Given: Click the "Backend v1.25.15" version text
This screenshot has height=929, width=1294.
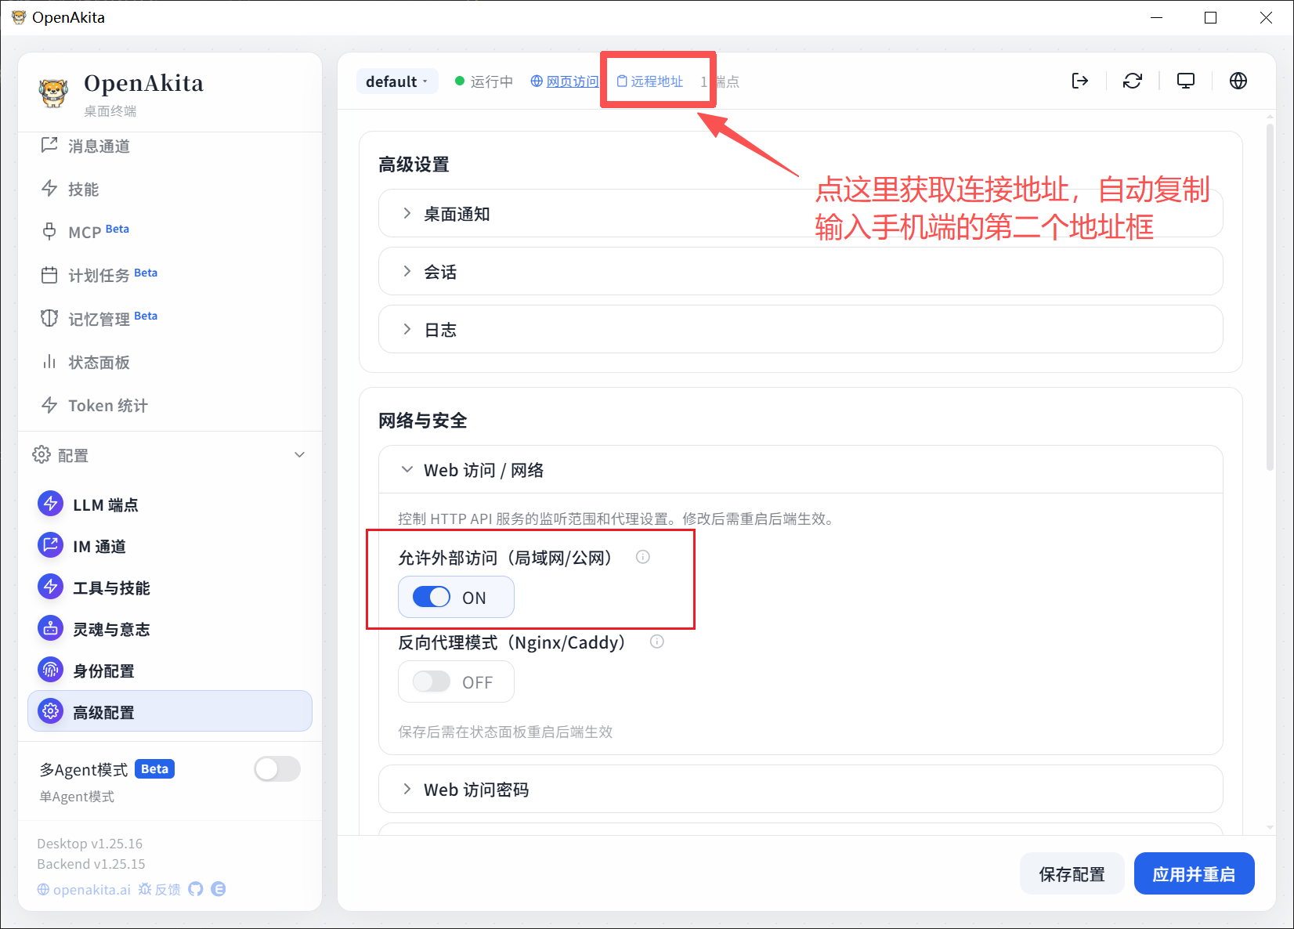Looking at the screenshot, I should (91, 864).
